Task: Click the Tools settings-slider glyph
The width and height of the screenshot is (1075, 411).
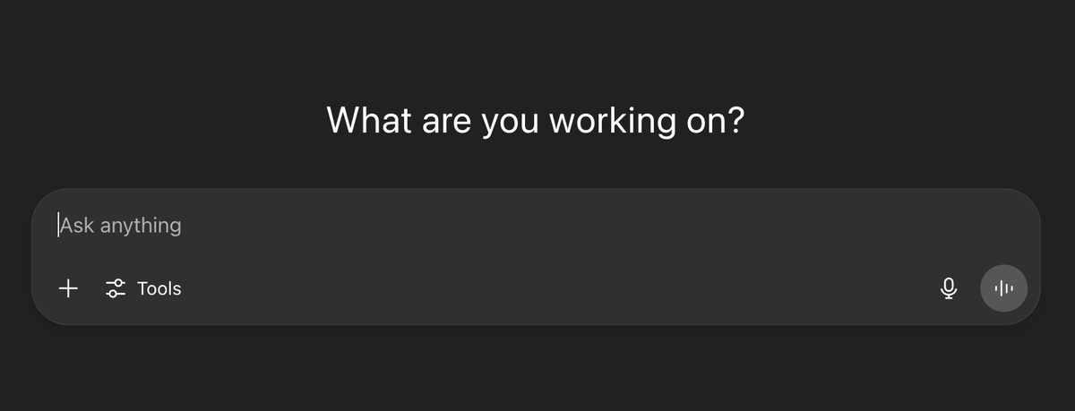Action: point(116,288)
